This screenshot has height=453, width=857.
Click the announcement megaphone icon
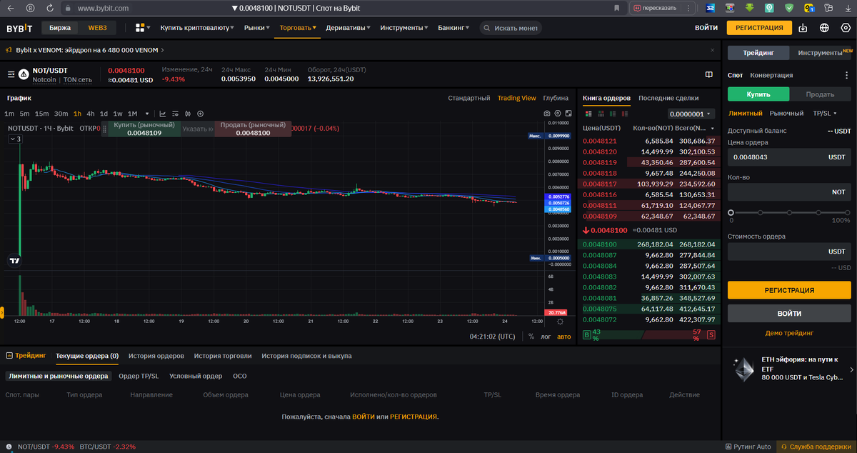pos(9,50)
